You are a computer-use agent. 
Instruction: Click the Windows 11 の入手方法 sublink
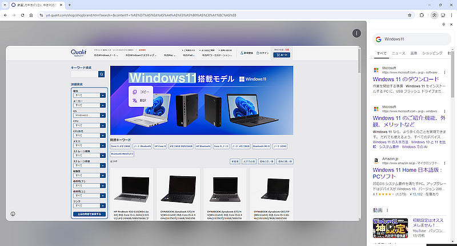point(390,142)
